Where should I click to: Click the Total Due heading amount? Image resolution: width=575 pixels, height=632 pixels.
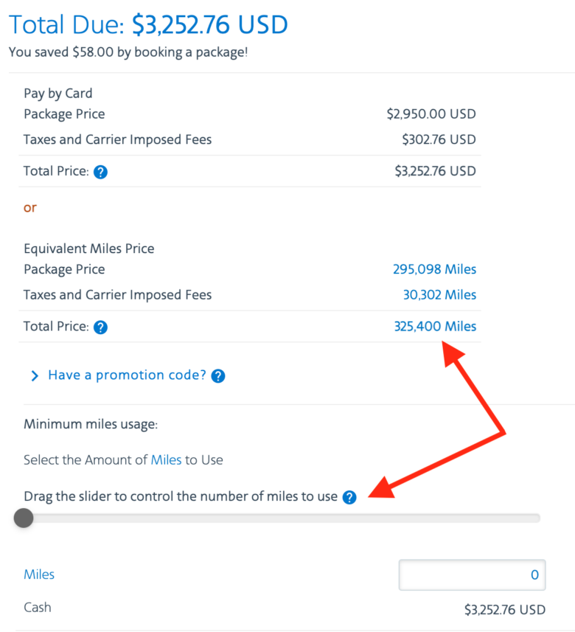click(210, 26)
